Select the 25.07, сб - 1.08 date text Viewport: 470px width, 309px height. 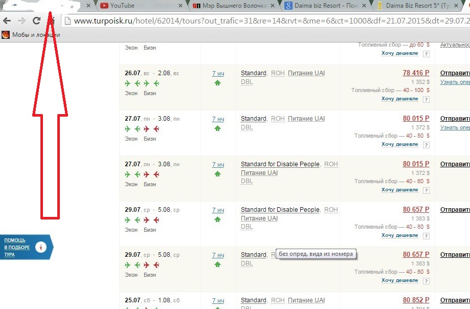pyautogui.click(x=152, y=300)
